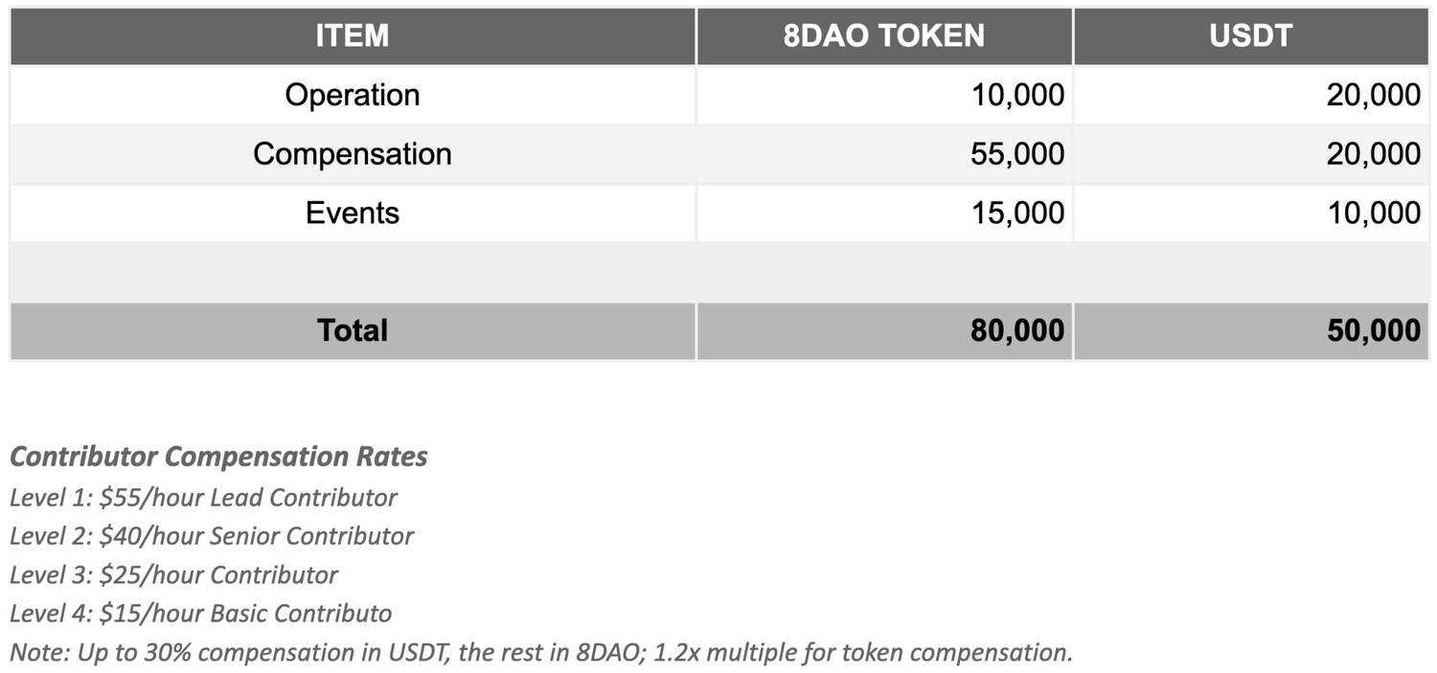Click the note about 30% USDT compensation

coord(540,653)
